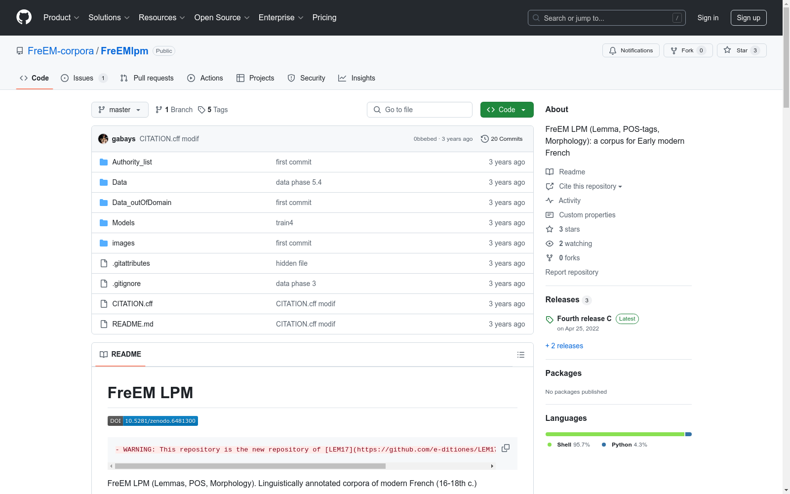Switch to the Issues tab

(84, 78)
